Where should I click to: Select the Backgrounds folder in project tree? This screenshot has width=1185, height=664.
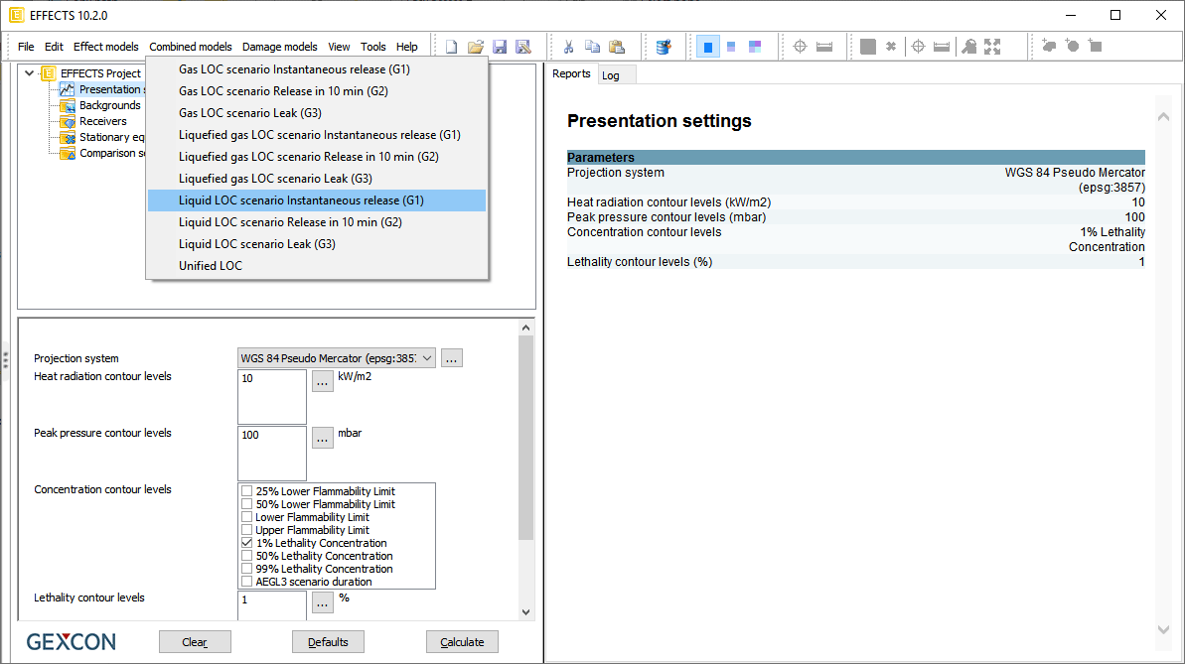coord(109,105)
